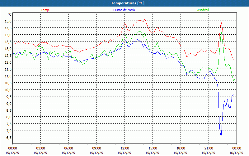Click the 09:00 time axis label
Screen dimensions: 249x156
tap(96, 148)
